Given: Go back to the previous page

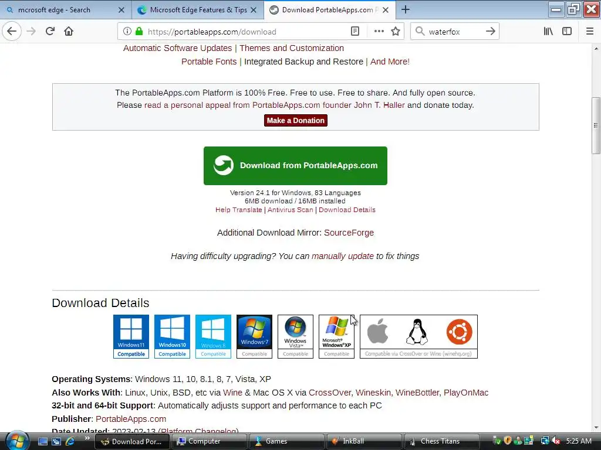Looking at the screenshot, I should point(12,32).
